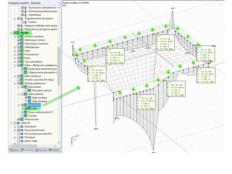Click the Informacje o tytule icon
The width and height of the screenshot is (232, 174).
pyautogui.click(x=22, y=40)
